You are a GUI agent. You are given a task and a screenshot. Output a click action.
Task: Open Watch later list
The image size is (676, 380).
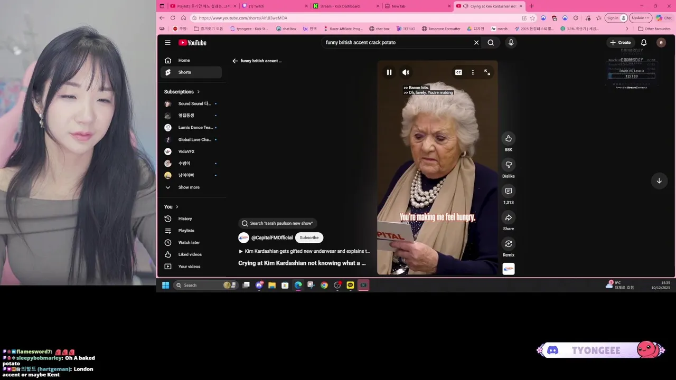point(191,243)
